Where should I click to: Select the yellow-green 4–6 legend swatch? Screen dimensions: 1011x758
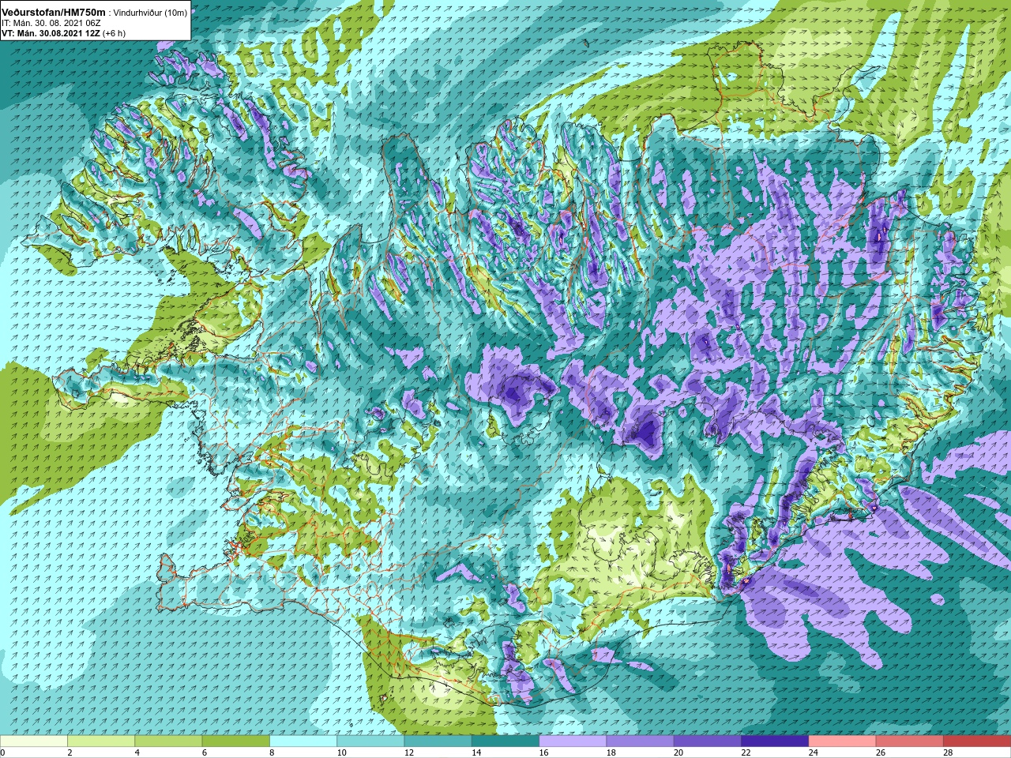[168, 741]
